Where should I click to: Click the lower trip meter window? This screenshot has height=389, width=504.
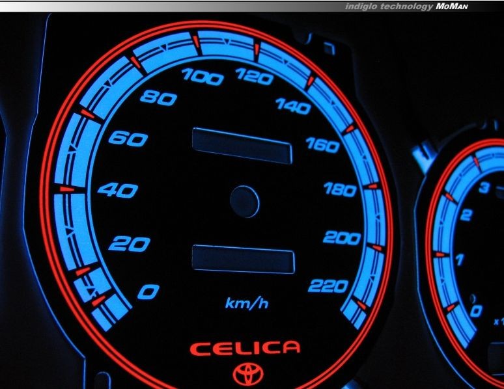(x=244, y=259)
